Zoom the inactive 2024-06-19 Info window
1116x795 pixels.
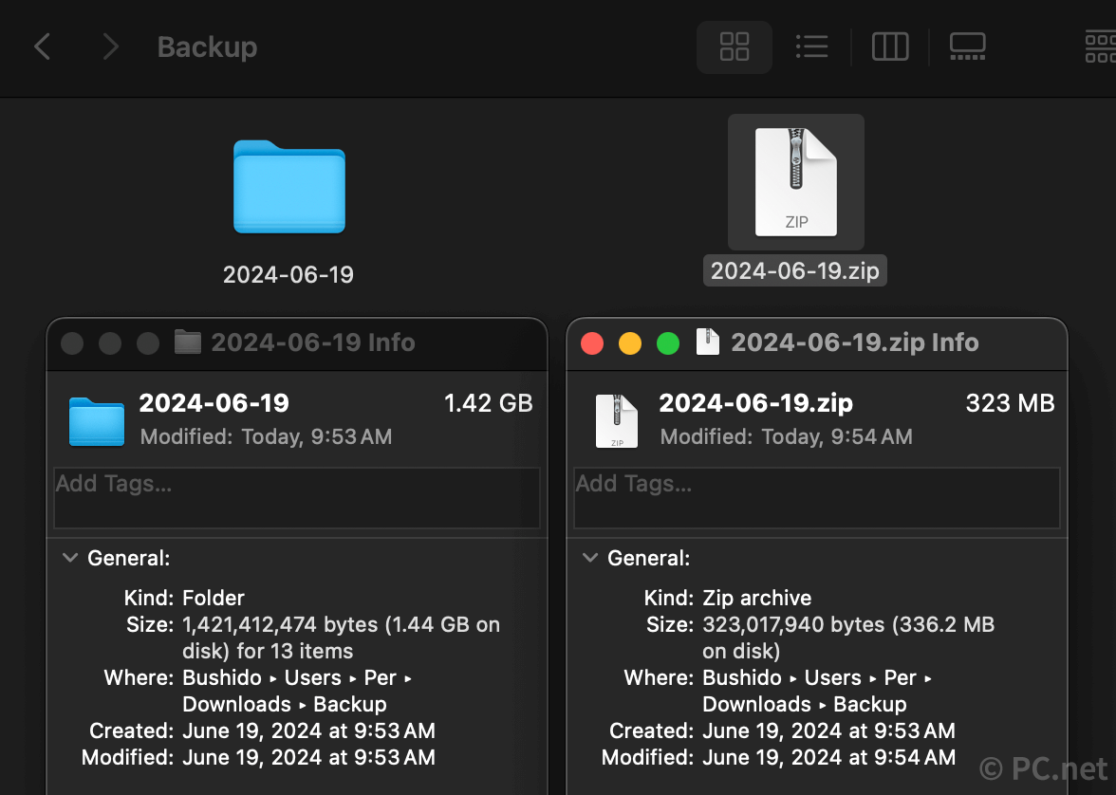(147, 343)
